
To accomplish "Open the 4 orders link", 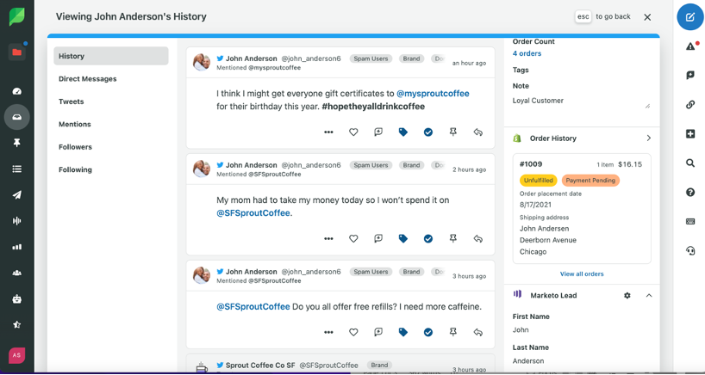I will pos(527,53).
